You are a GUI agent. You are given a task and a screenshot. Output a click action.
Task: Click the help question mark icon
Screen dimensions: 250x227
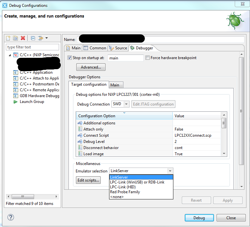[11, 217]
